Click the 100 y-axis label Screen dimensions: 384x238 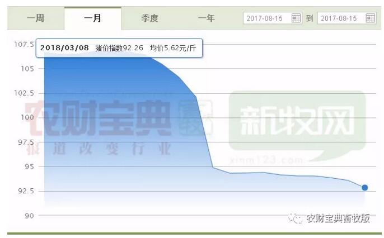pos(26,117)
